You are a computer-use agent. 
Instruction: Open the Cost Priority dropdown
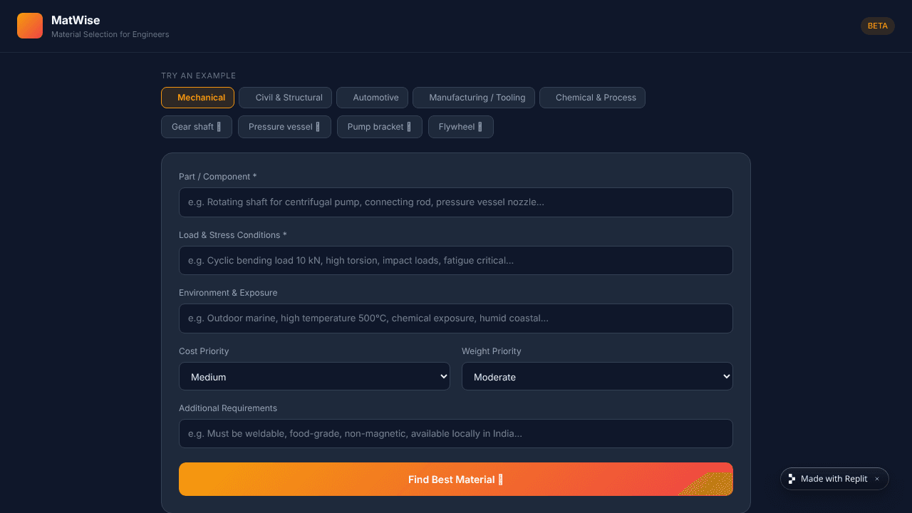[314, 376]
